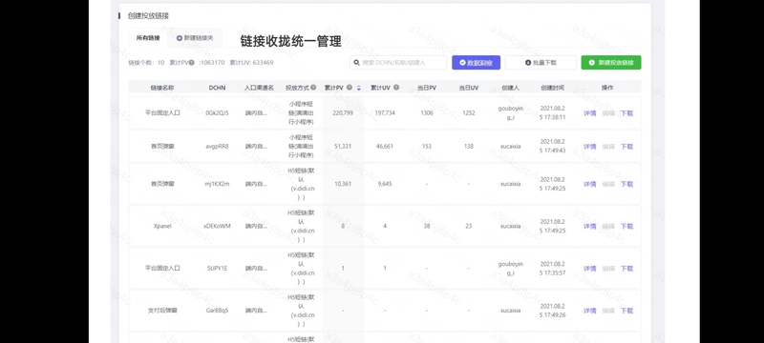Open 详情 for DCHN avgpRR8 row

coord(589,146)
